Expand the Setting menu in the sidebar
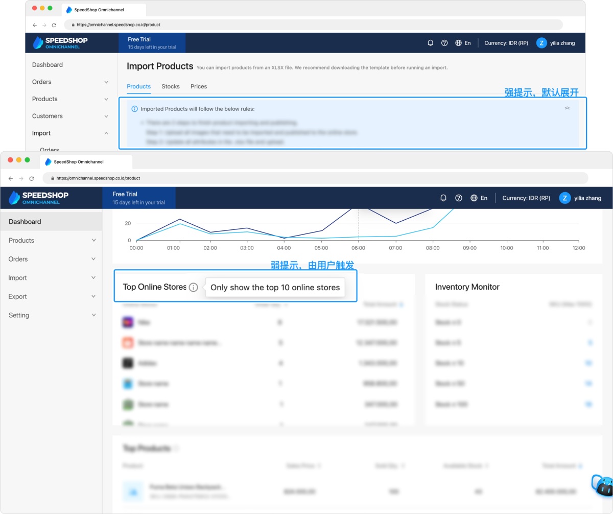 51,315
